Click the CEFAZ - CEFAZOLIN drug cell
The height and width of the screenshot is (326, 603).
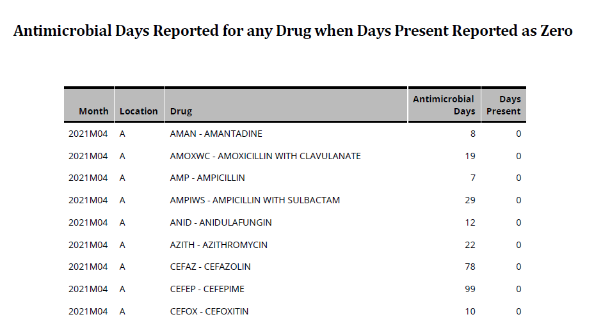tap(210, 267)
